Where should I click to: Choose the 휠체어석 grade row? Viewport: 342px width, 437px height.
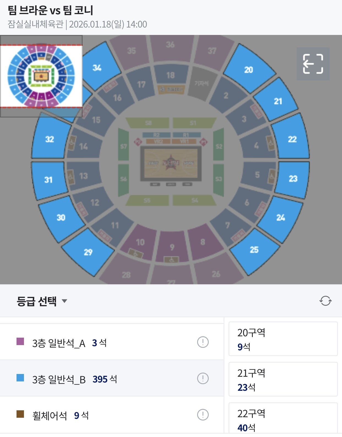(x=112, y=415)
